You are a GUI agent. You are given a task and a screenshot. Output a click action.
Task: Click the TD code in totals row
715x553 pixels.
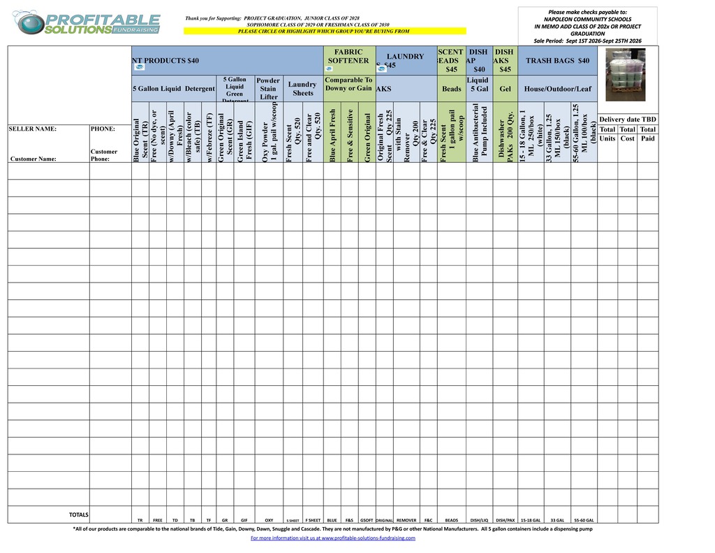[175, 520]
